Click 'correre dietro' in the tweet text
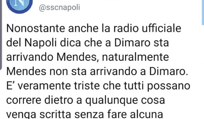The height and width of the screenshot is (119, 204). coord(40,100)
